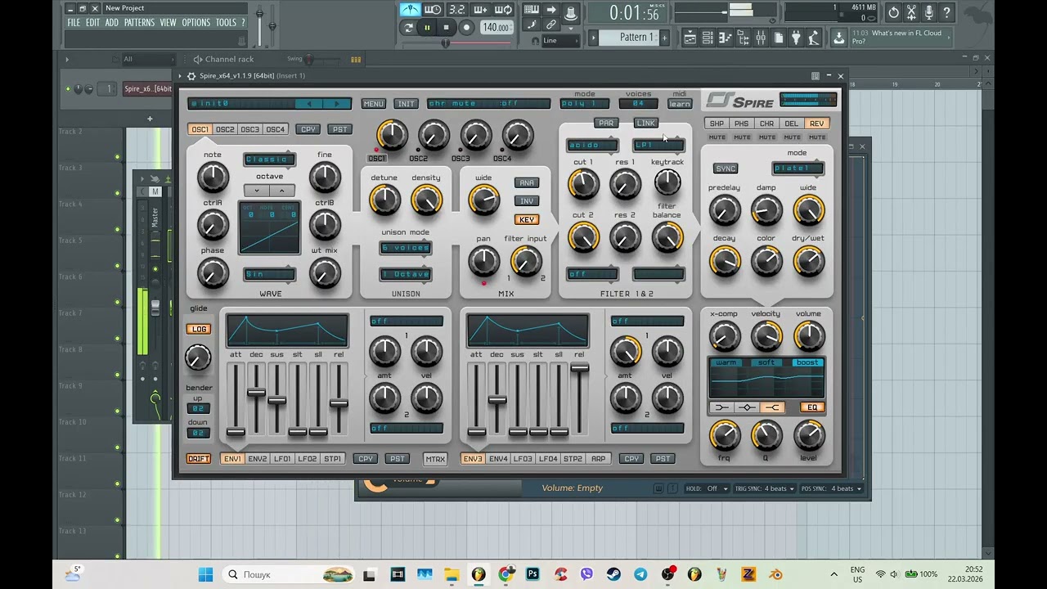The width and height of the screenshot is (1047, 589).
Task: Open the reverb mode plate1 dropdown
Action: point(798,169)
